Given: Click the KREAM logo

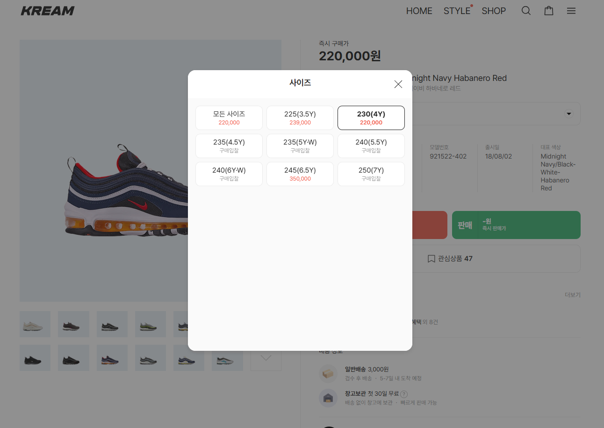Looking at the screenshot, I should point(48,11).
